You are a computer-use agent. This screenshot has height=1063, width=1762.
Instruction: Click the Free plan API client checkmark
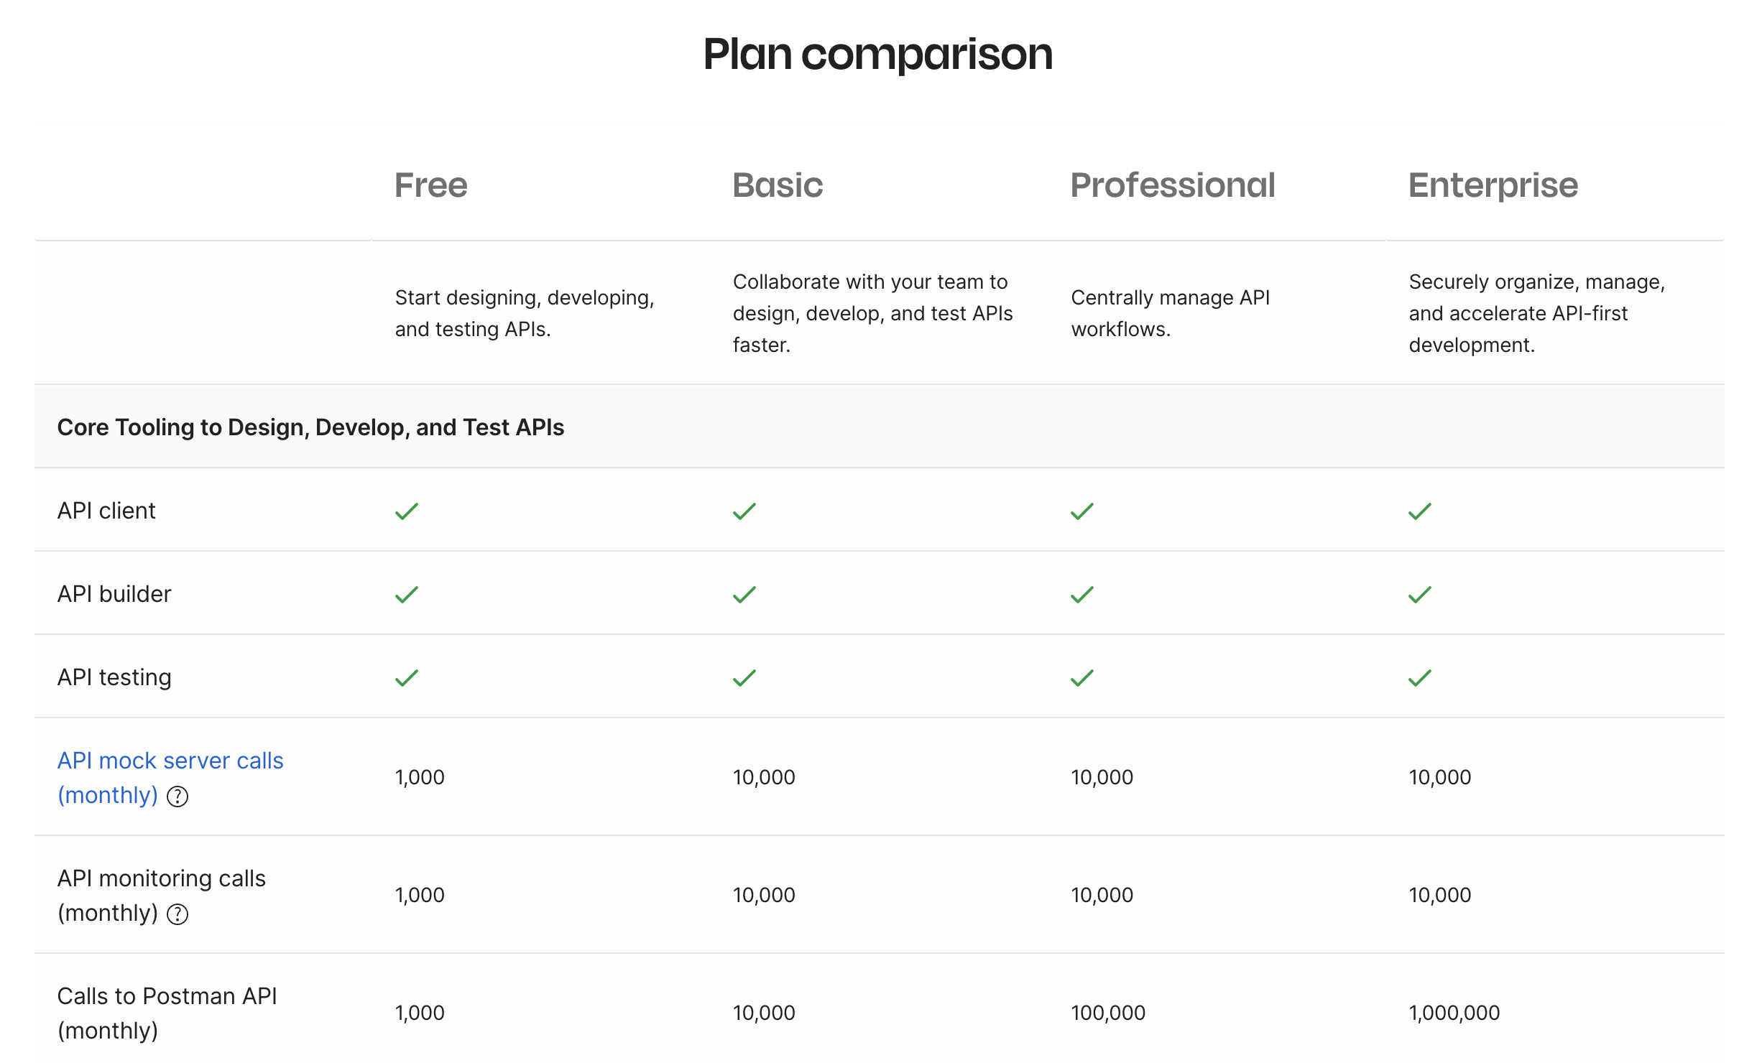tap(407, 511)
